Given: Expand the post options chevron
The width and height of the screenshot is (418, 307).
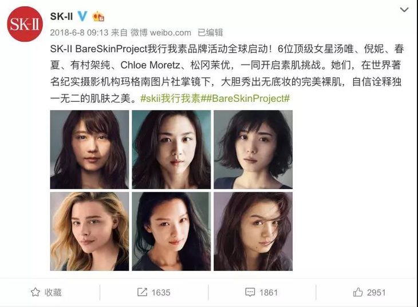Looking at the screenshot, I should pyautogui.click(x=404, y=10).
